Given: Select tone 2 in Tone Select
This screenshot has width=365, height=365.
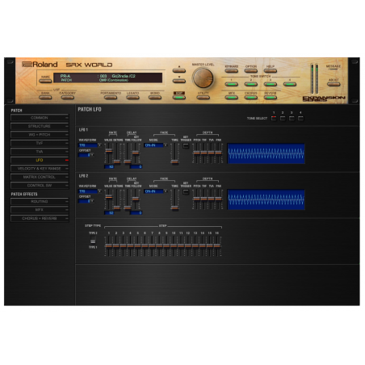Looking at the screenshot, I should pyautogui.click(x=283, y=118).
